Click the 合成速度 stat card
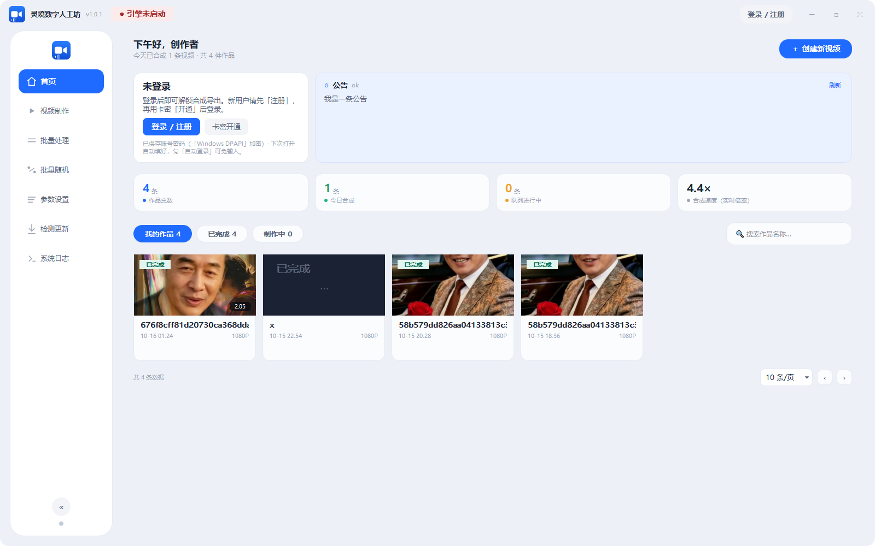 765,192
